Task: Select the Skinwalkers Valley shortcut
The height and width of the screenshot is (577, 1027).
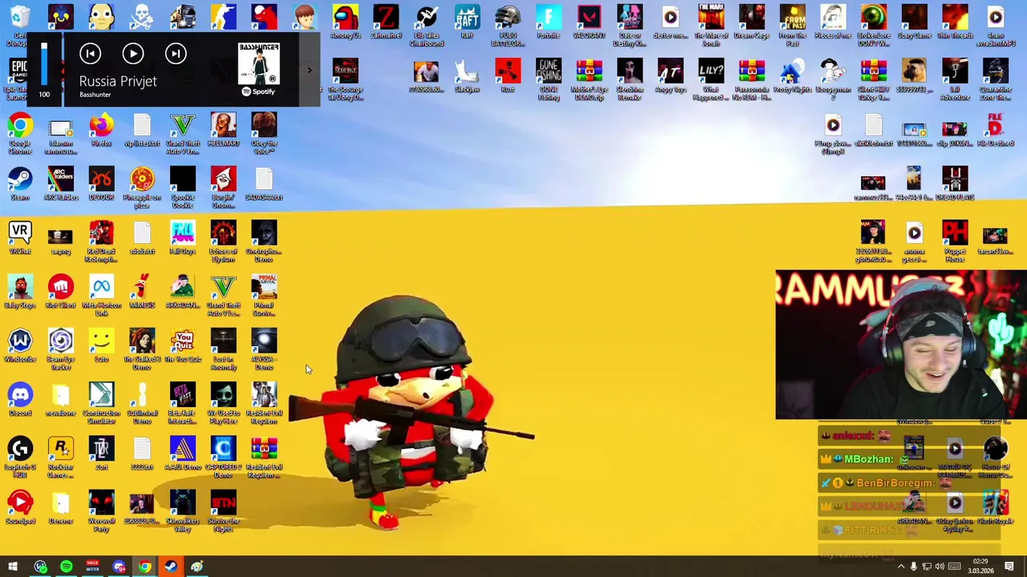Action: coord(182,511)
